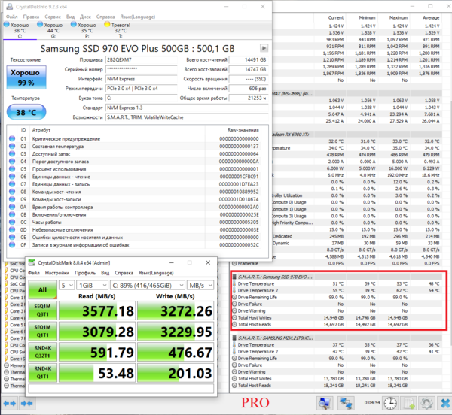
Task: Run SEQ1M Q1T1 test button
Action: click(x=43, y=332)
